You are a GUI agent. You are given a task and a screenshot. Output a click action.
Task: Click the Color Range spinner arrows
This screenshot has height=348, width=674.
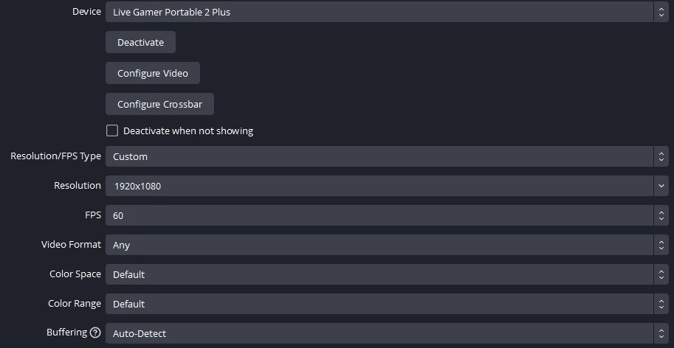tap(661, 304)
